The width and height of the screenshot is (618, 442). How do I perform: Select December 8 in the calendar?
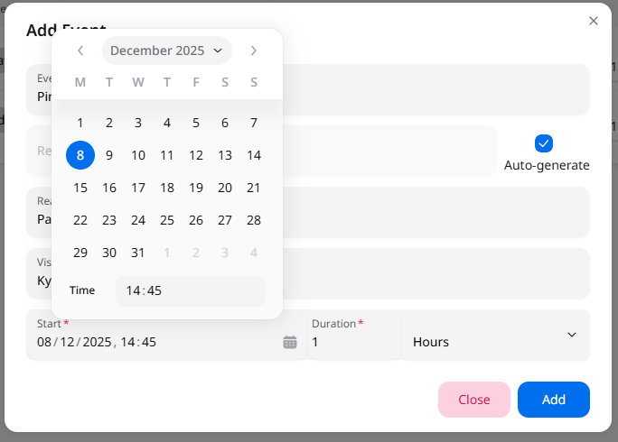click(80, 155)
